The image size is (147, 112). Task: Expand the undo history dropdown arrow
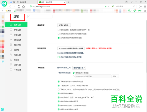[x=142, y=7]
